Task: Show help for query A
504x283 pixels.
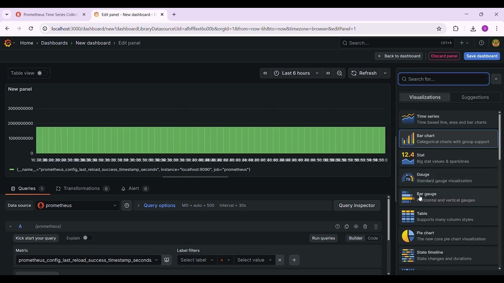Action: [337, 226]
